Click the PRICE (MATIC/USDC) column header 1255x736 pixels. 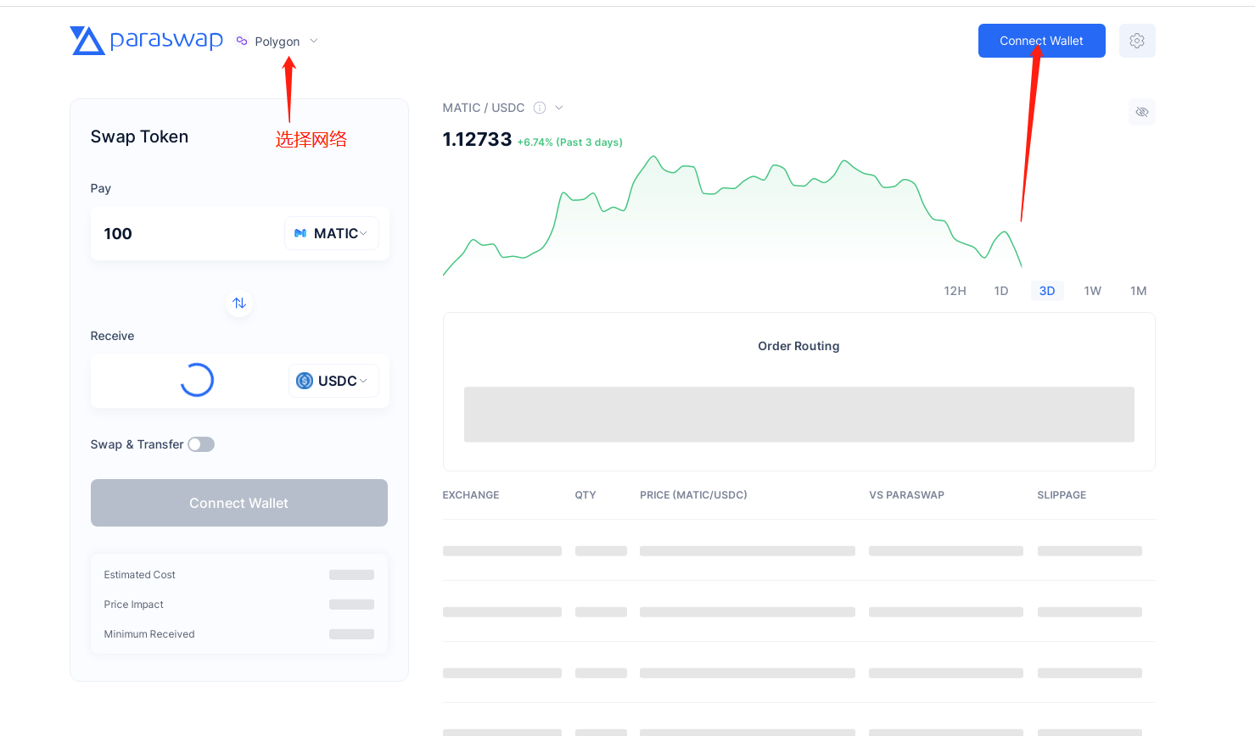(x=693, y=495)
